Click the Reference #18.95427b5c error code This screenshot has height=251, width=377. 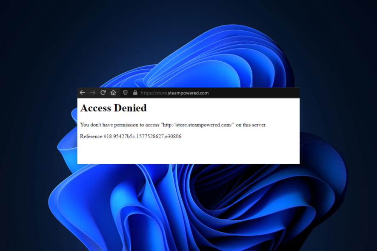point(131,136)
